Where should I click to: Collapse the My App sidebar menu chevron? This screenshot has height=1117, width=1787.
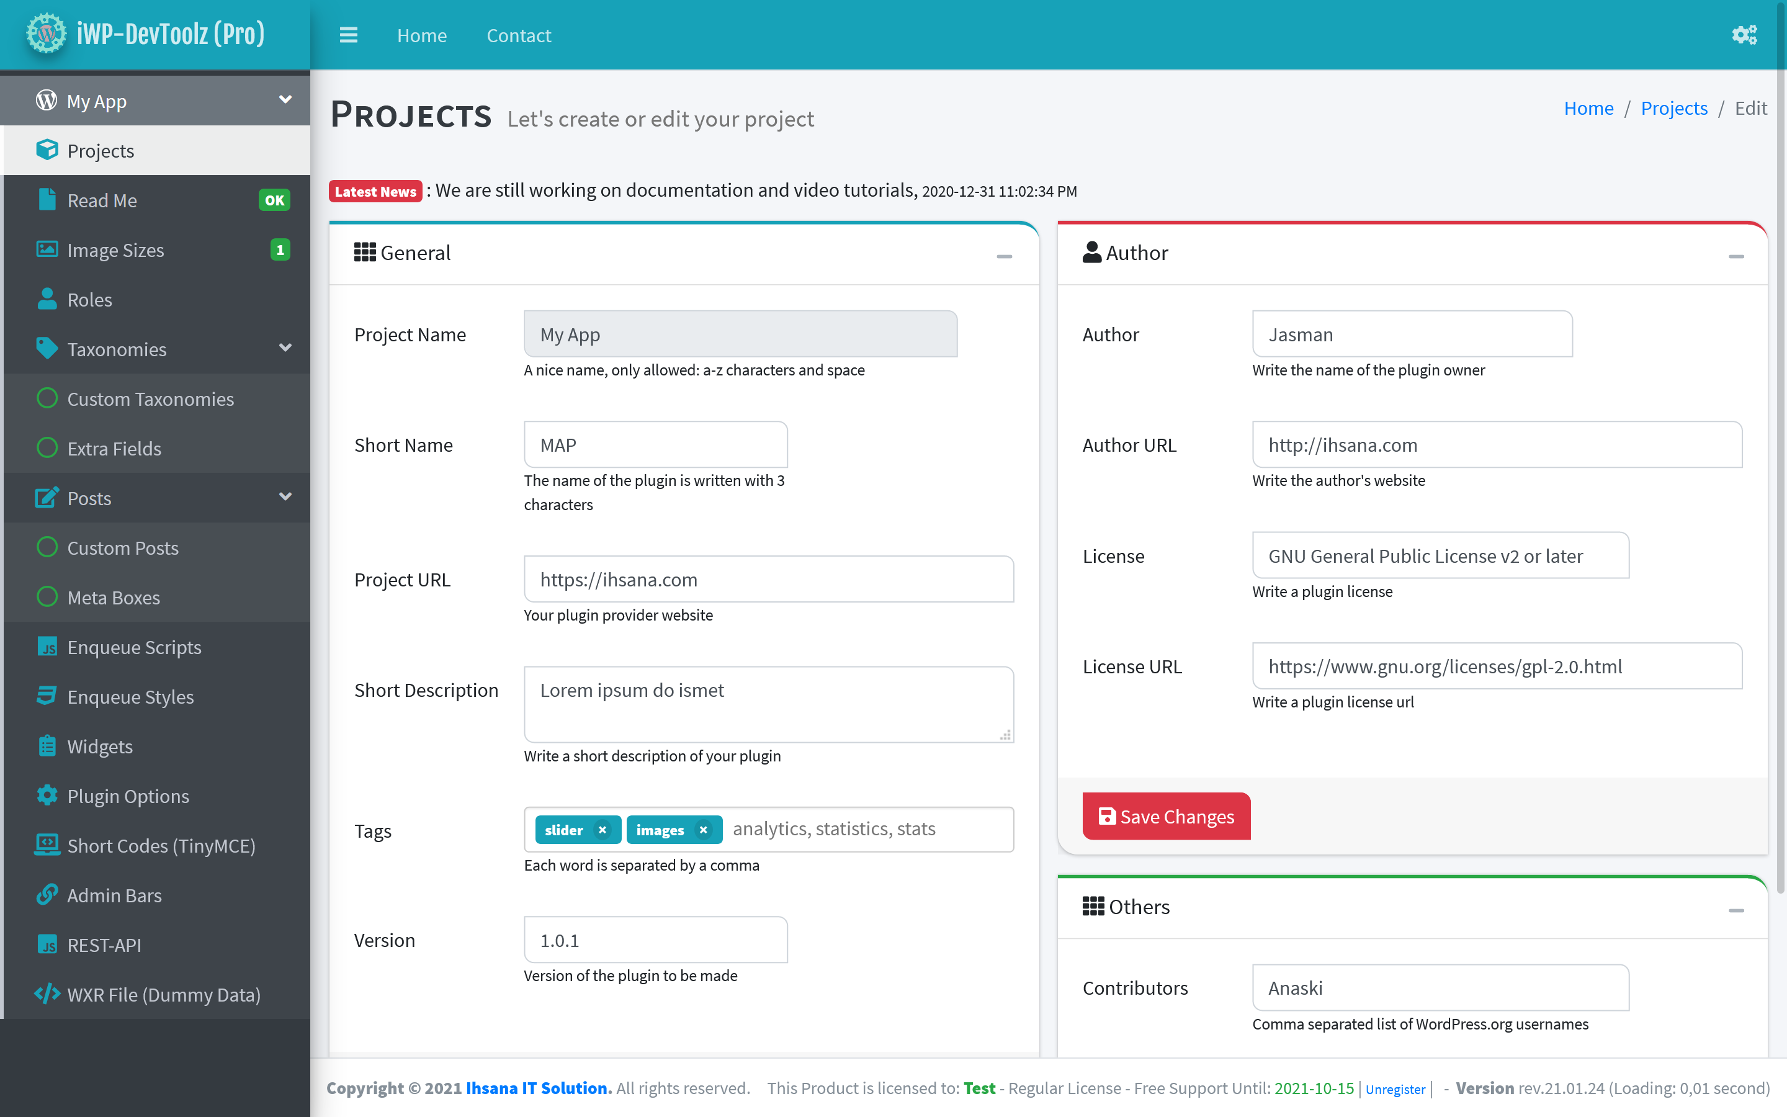285,99
